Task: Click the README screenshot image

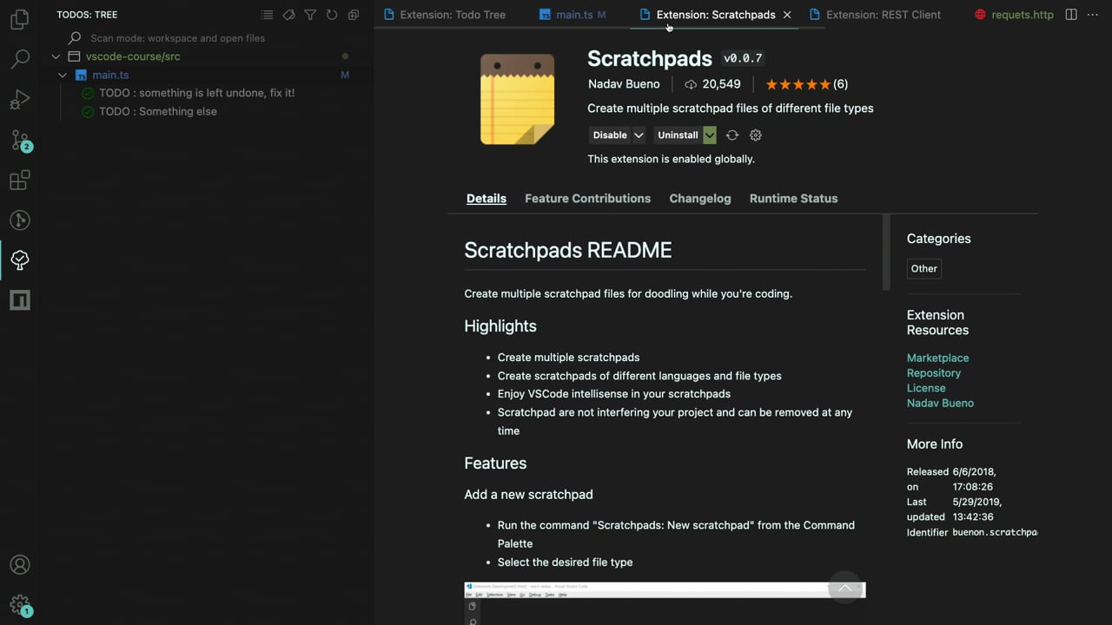Action: (x=665, y=603)
